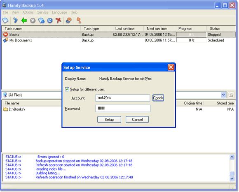Viewport: 239px width, 192px height.
Task: Click last run time 02.08.2006 12:17
Action: [x=128, y=35]
